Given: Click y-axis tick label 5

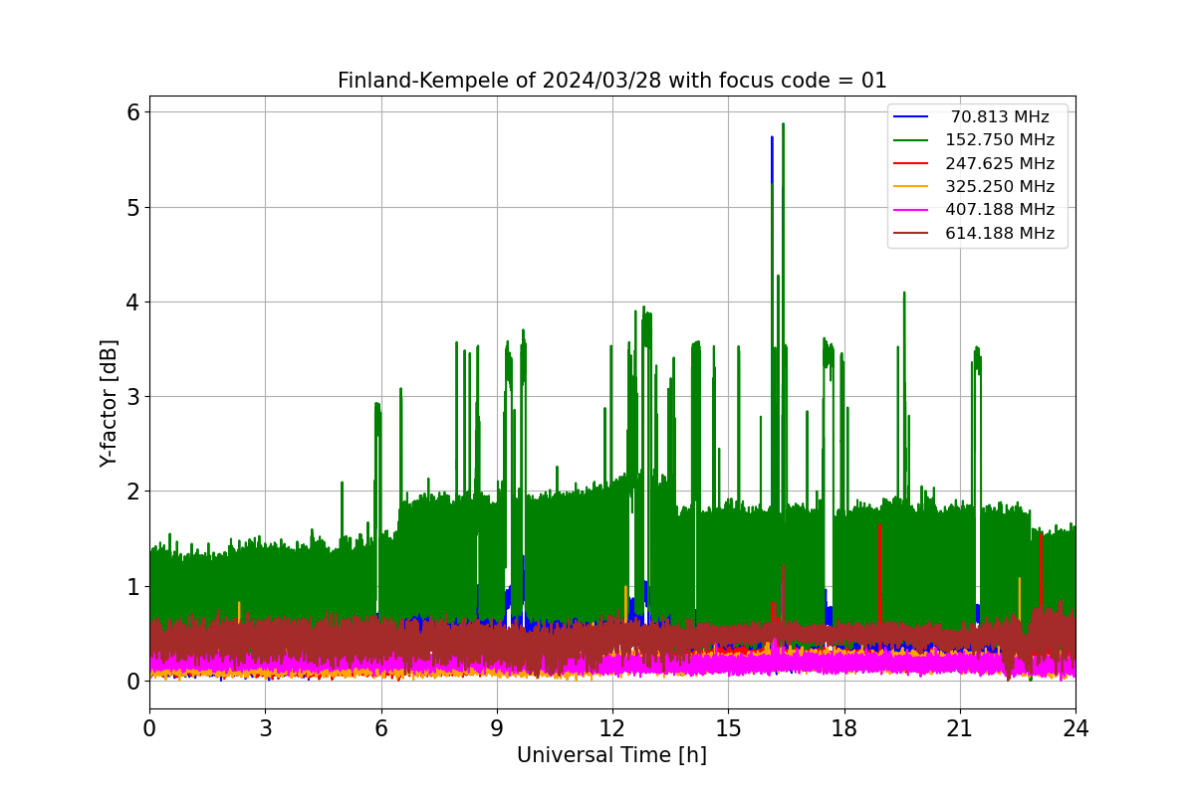Looking at the screenshot, I should 131,207.
